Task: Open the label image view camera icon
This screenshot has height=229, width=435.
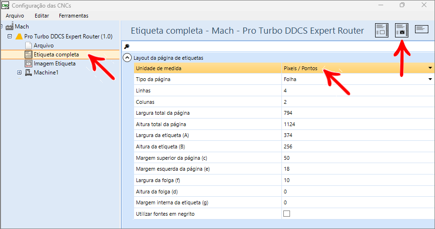Action: tap(402, 30)
